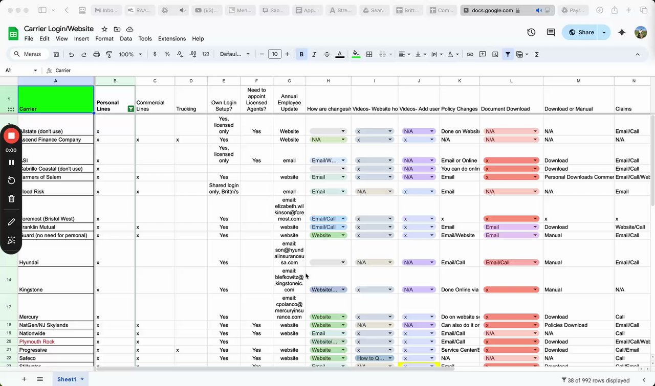Viewport: 655px width, 386px height.
Task: Click the Insert chart icon
Action: click(495, 54)
